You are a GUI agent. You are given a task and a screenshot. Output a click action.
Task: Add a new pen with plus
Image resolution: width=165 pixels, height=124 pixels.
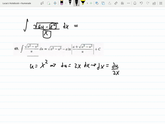click(x=91, y=3)
